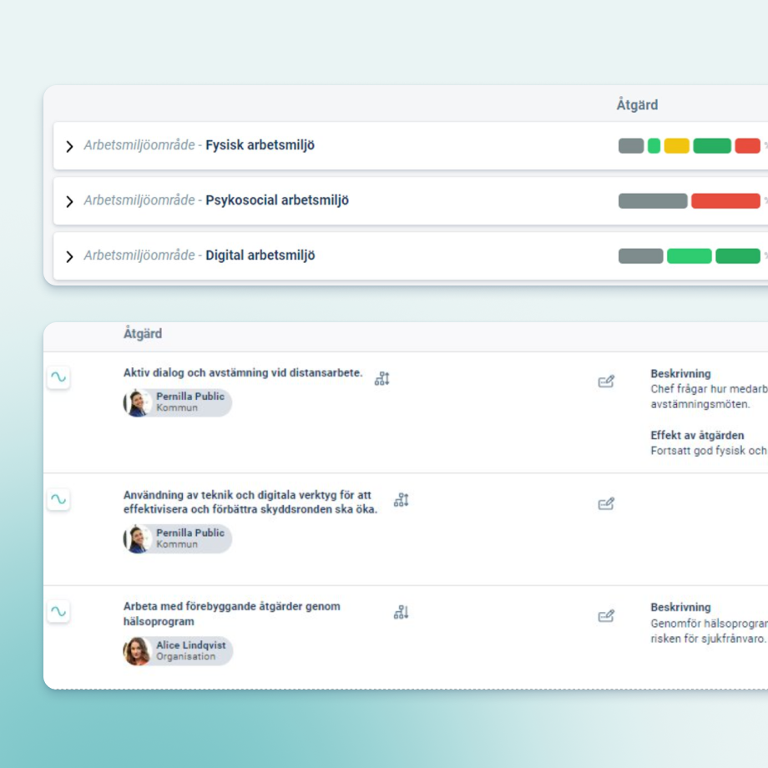Edit description of hälsoprogram action row
Viewport: 768px width, 768px height.
606,616
